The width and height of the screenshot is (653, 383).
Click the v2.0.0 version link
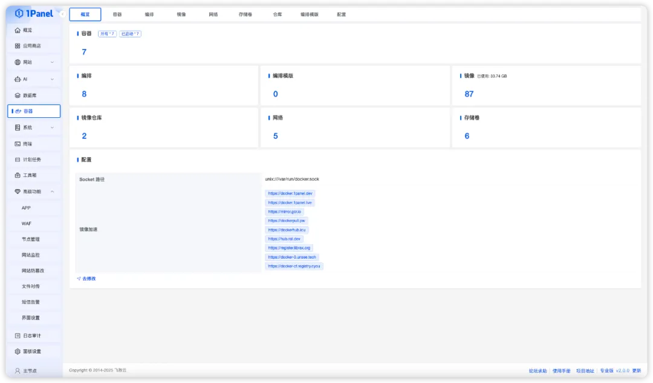[623, 370]
